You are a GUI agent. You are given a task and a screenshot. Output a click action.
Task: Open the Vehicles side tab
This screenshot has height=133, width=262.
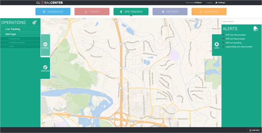pos(45,45)
